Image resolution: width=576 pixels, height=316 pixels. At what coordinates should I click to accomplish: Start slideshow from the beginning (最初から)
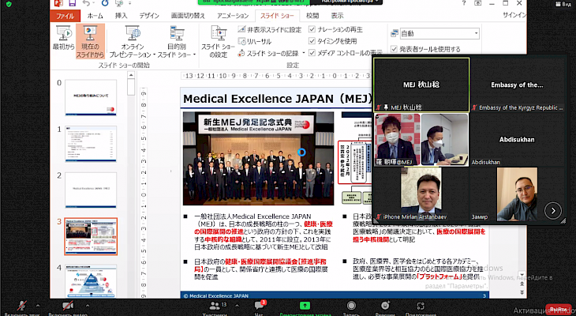tap(63, 39)
